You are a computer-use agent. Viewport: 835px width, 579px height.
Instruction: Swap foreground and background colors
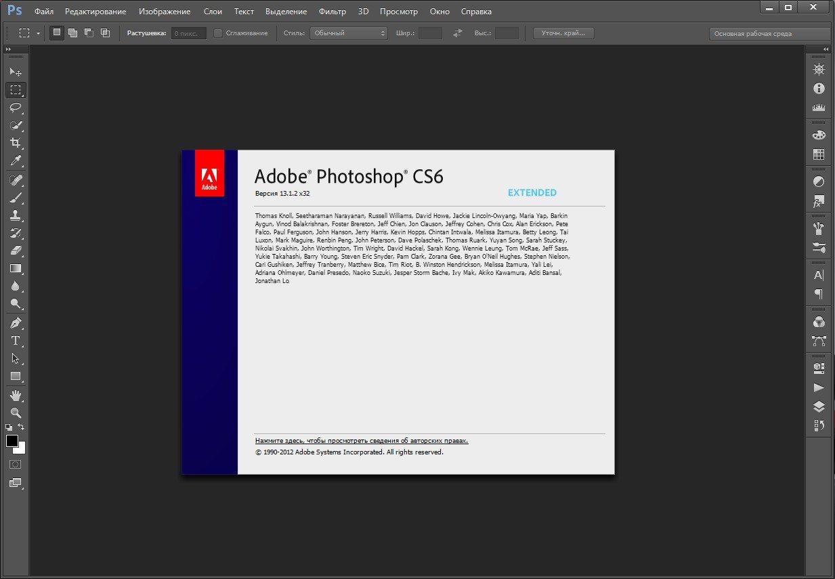22,427
